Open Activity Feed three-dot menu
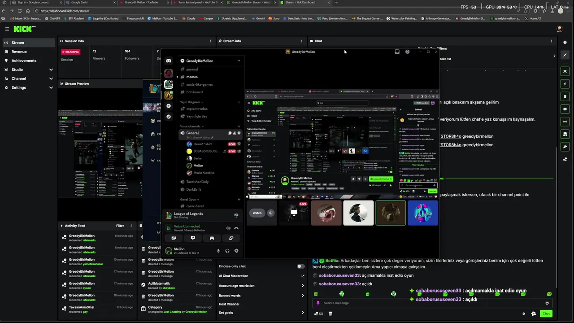This screenshot has height=323, width=574. (131, 226)
